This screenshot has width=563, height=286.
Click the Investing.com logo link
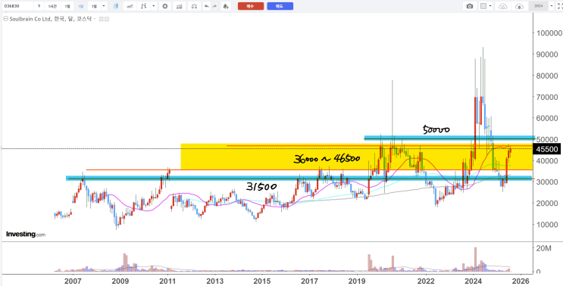pyautogui.click(x=26, y=234)
